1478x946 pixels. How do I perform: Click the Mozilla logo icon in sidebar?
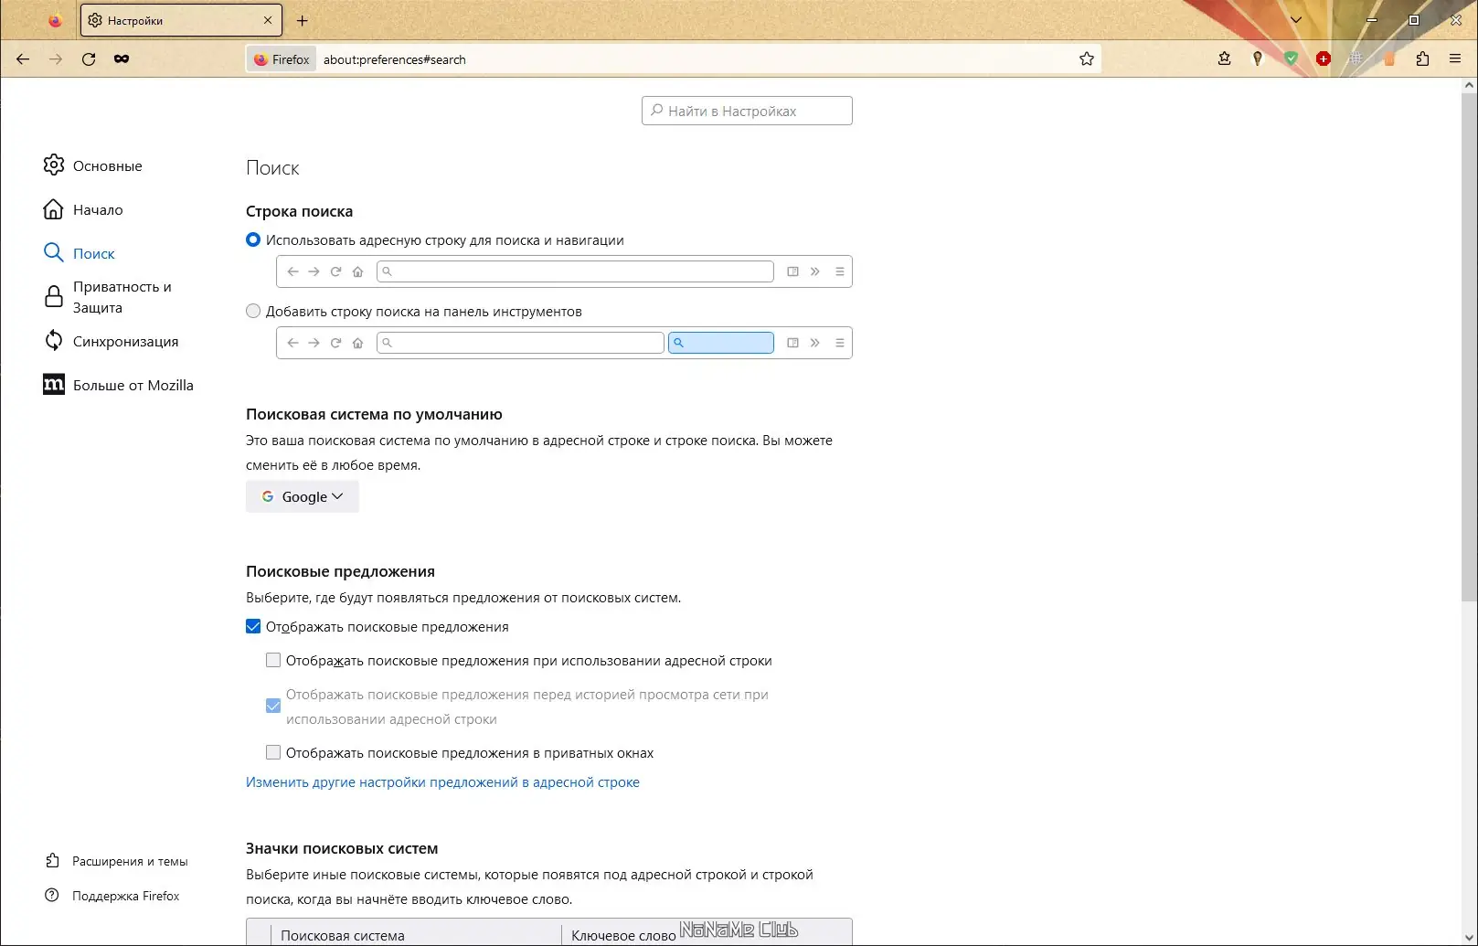tap(54, 385)
